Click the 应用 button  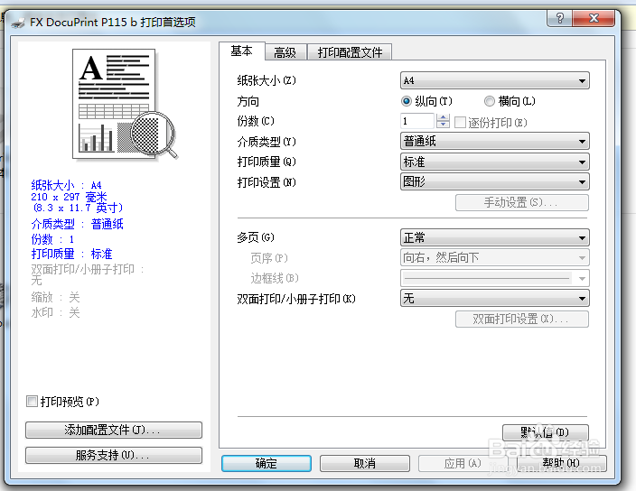[463, 463]
